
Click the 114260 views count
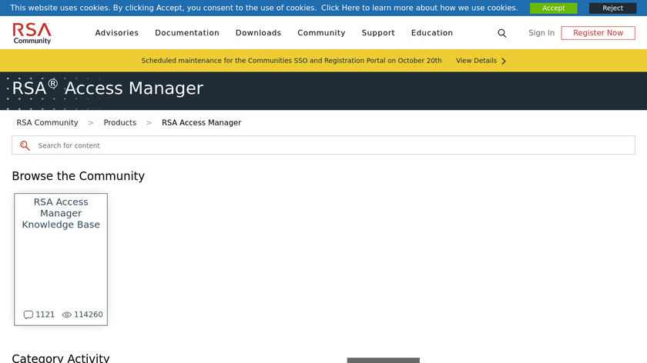pos(89,315)
